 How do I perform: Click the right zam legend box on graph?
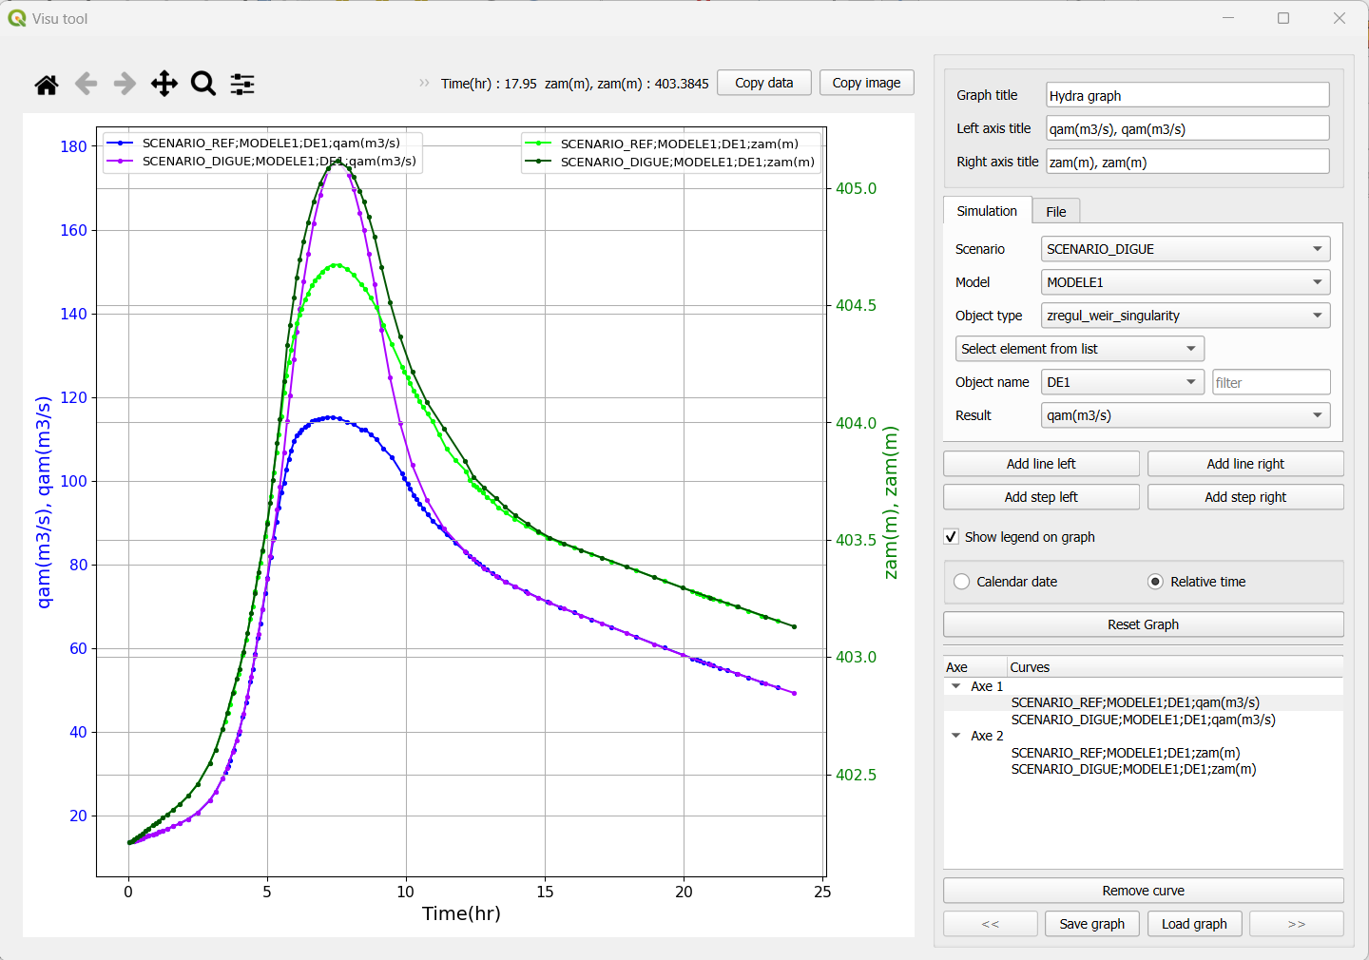pyautogui.click(x=671, y=153)
